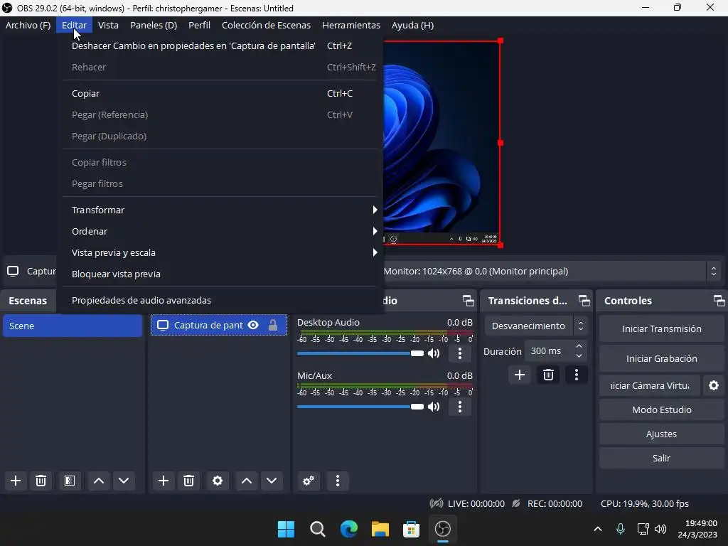
Task: Open Microsoft Edge from the taskbar
Action: pos(348,529)
